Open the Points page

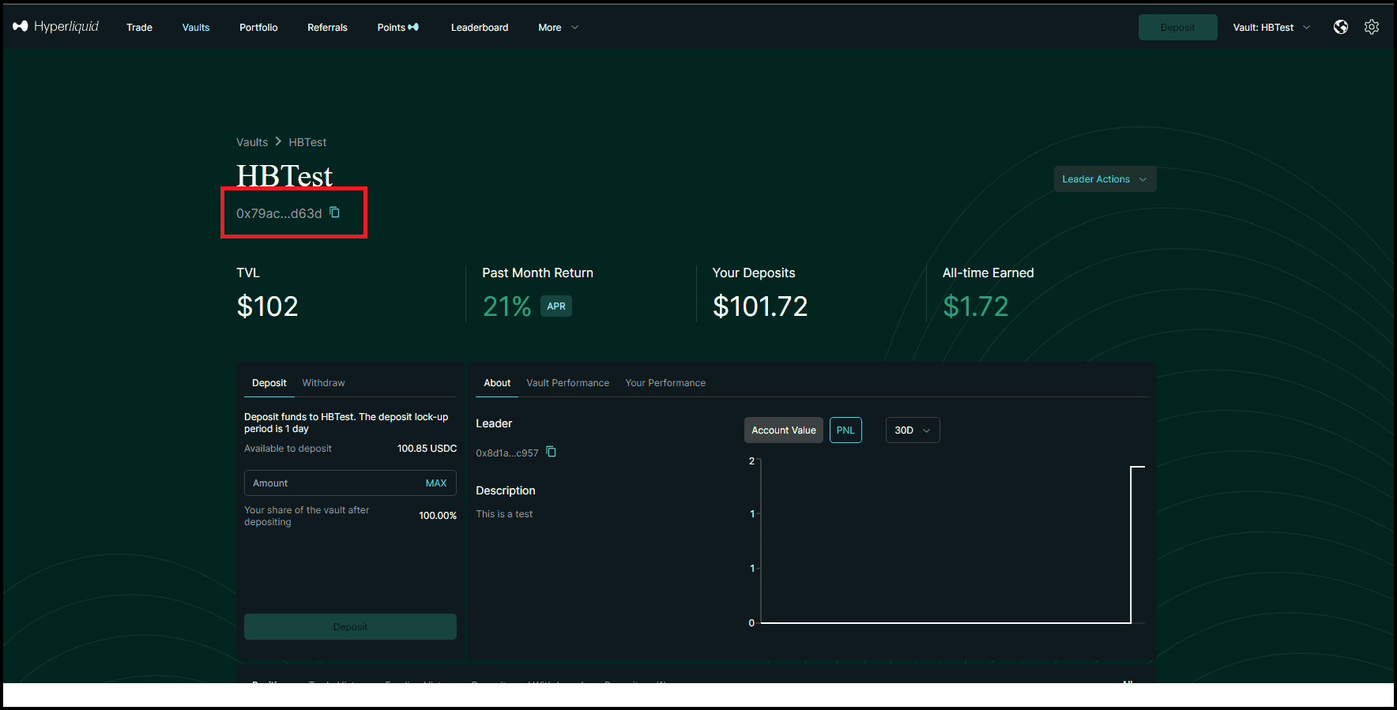[398, 28]
